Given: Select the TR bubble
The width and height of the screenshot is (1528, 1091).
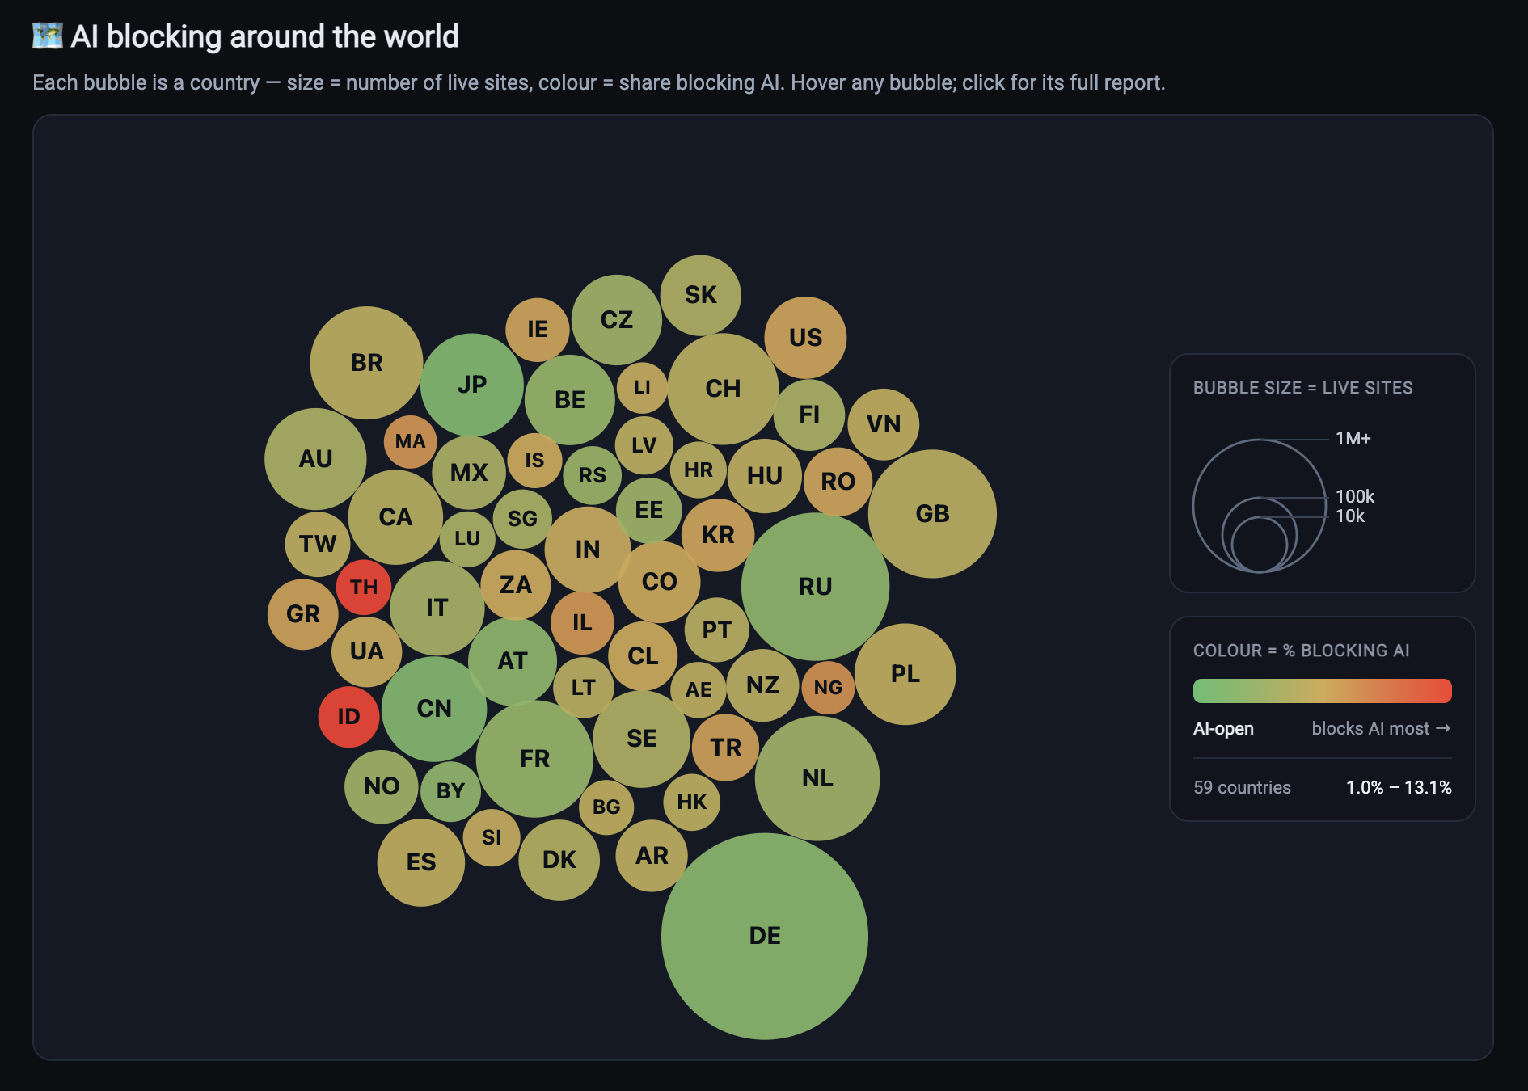Looking at the screenshot, I should tap(725, 748).
